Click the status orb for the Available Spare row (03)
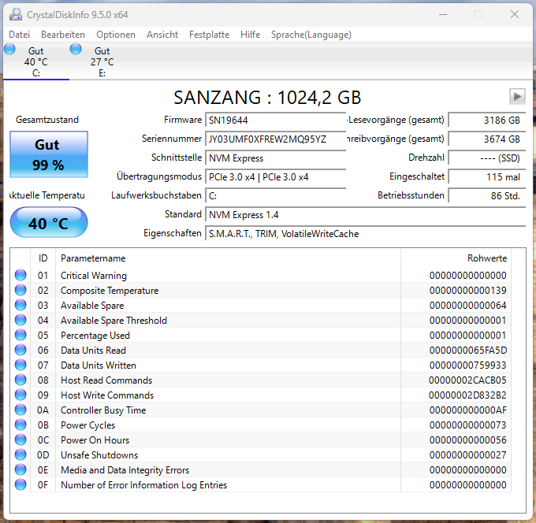 20,305
